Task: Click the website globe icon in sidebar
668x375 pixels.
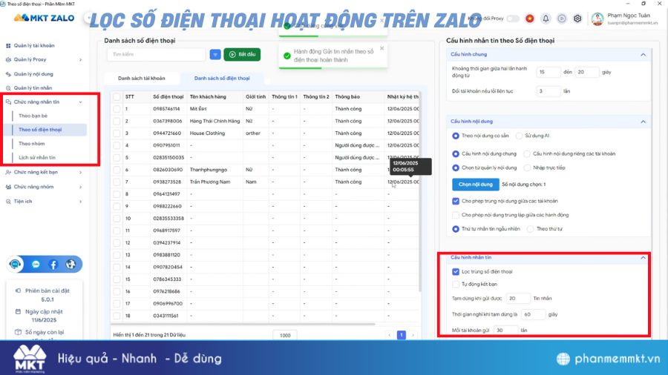Action: pyautogui.click(x=71, y=265)
